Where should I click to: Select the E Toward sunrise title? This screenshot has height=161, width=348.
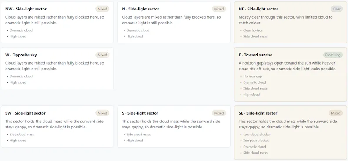255,55
